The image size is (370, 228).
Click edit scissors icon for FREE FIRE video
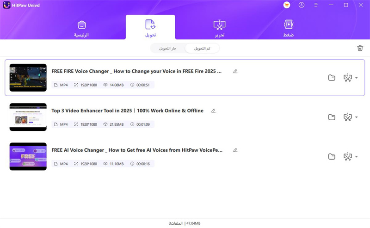pos(347,78)
